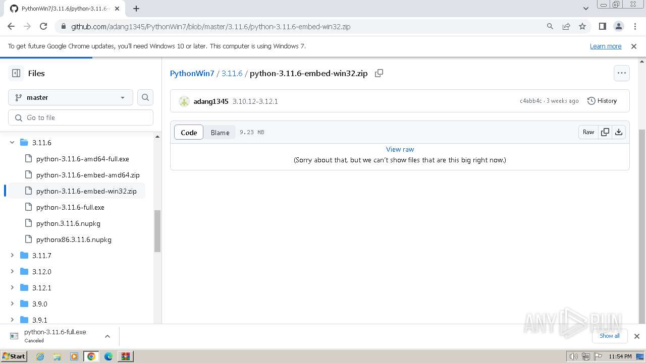Switch to Code view tab

pos(189,133)
